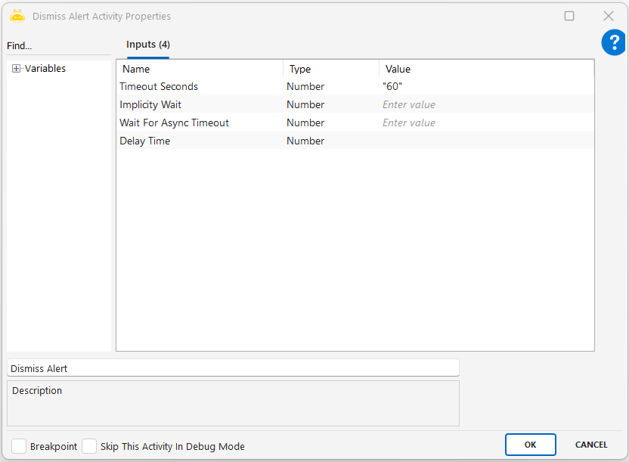Click the Description text area
The image size is (629, 462).
pos(233,404)
